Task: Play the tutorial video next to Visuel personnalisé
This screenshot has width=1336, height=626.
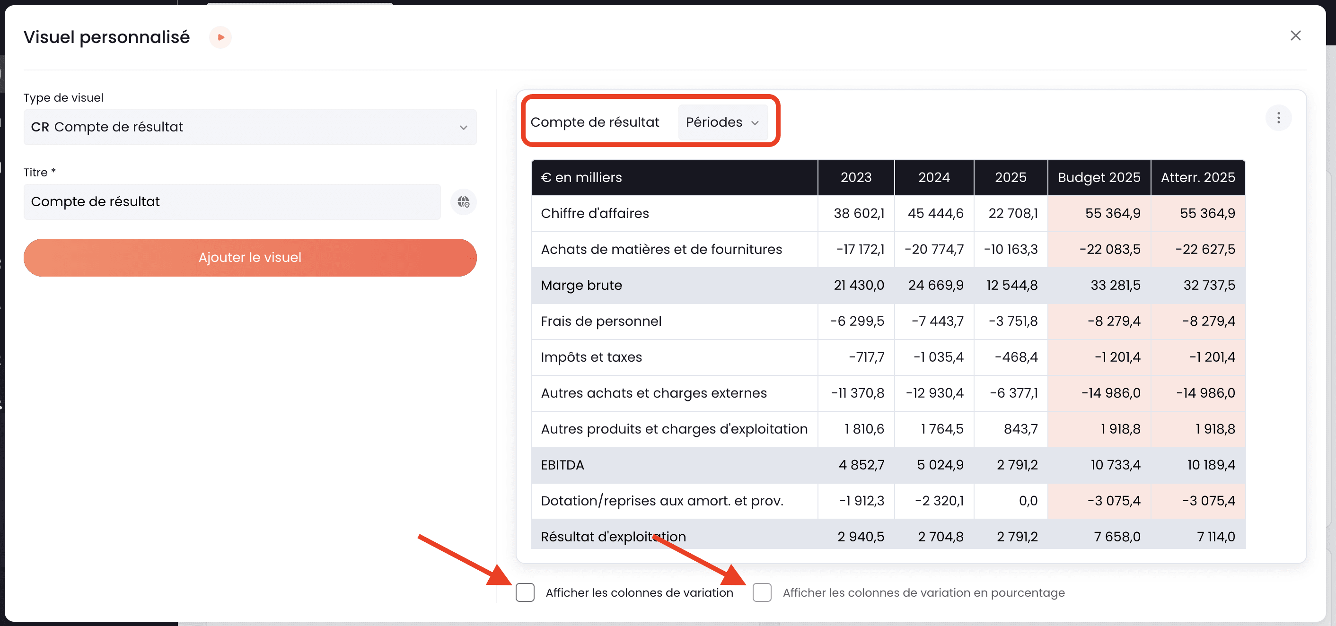Action: [x=220, y=37]
